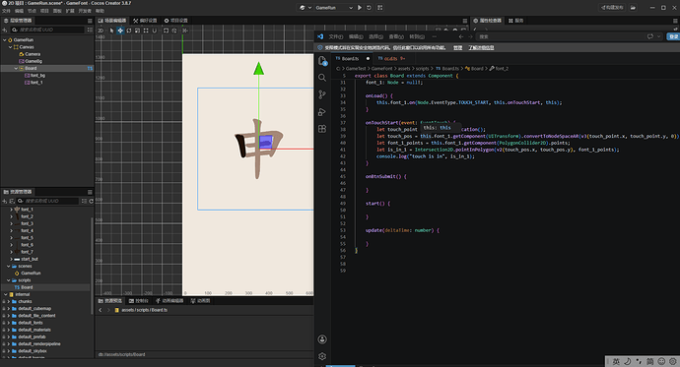Toggle IME language indicator in system tray
Screen dimensions: 680x367
(x=616, y=361)
